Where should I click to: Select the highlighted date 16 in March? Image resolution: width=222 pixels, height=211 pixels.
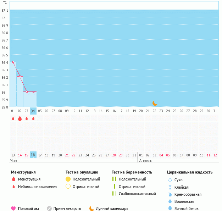(x=33, y=155)
